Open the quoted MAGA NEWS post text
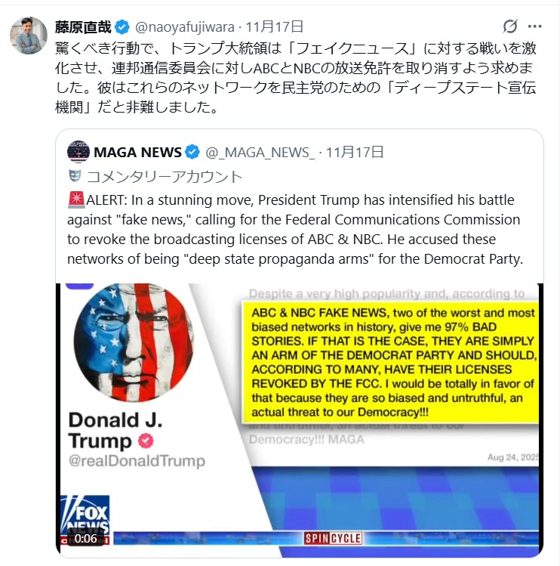Viewport: 560px width, 566px height. click(295, 230)
